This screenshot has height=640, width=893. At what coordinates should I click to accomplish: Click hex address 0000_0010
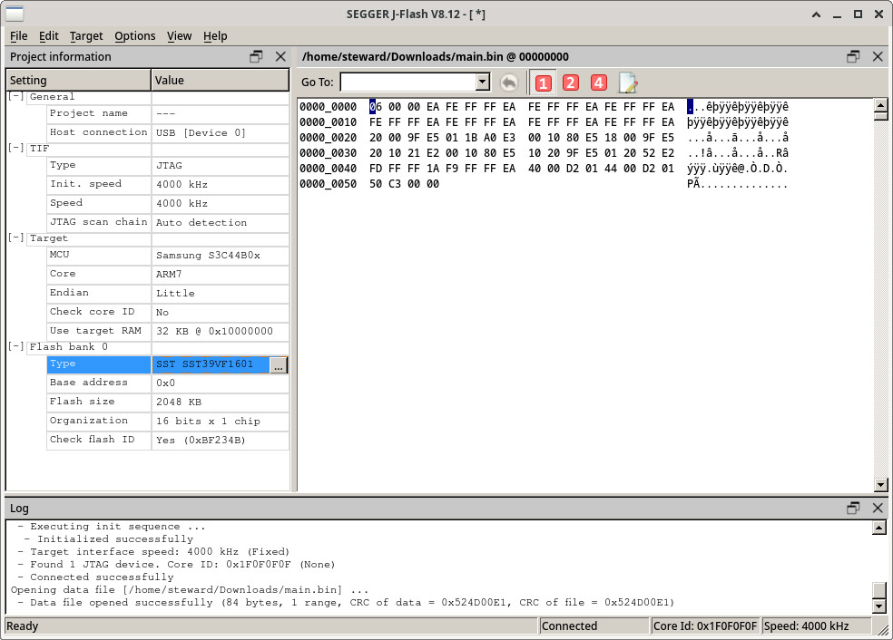coord(328,122)
